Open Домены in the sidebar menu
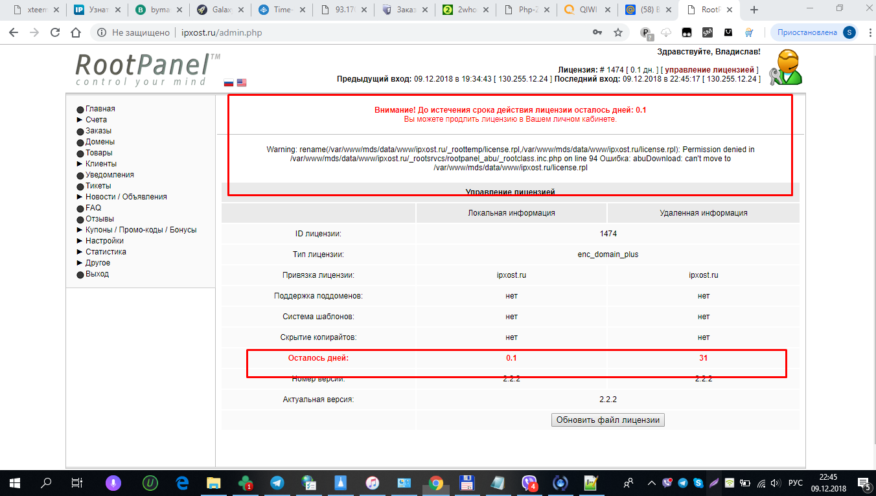The image size is (876, 496). 100,142
